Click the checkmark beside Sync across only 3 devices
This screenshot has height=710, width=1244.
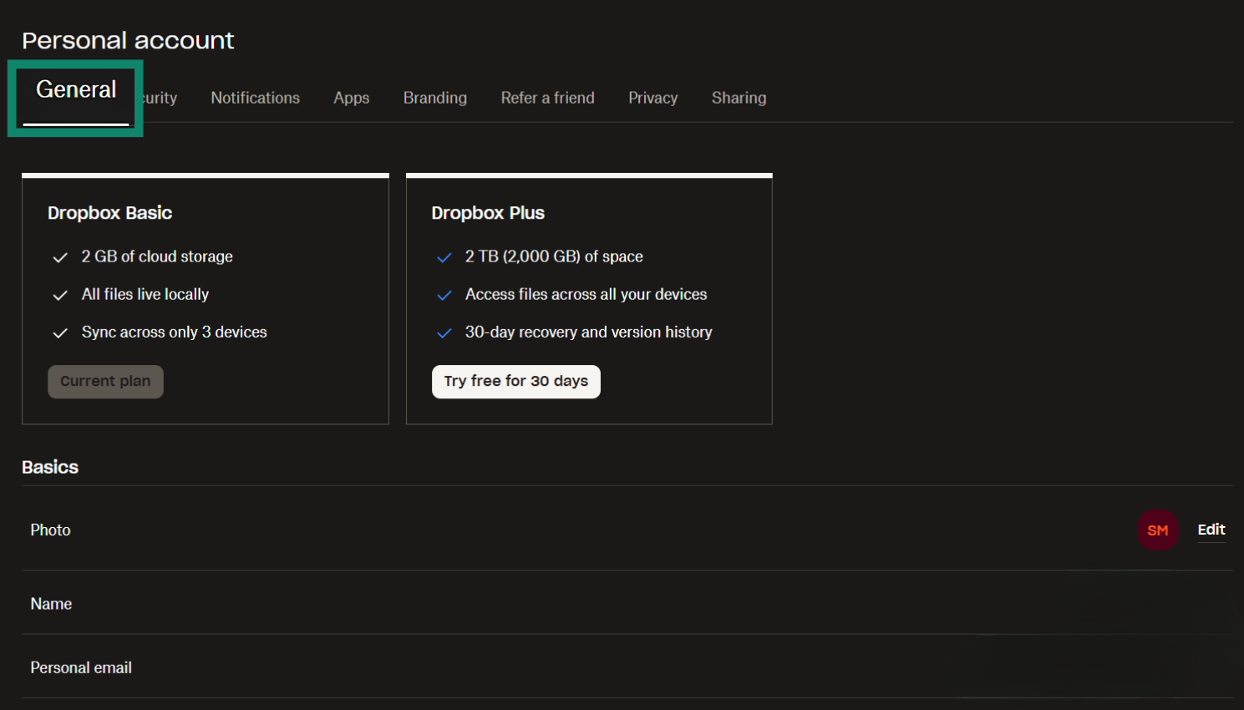[59, 332]
